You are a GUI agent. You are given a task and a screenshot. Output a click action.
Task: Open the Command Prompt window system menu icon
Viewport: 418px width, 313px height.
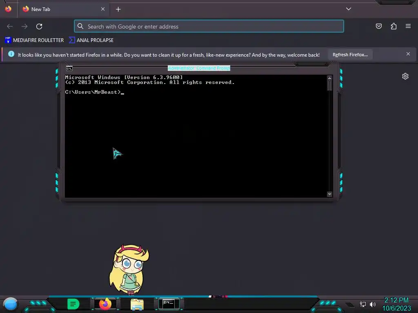pyautogui.click(x=69, y=68)
